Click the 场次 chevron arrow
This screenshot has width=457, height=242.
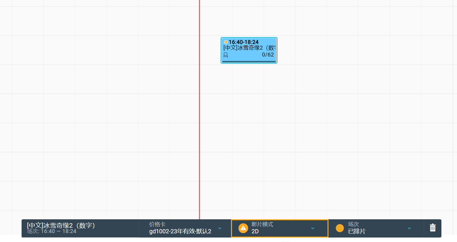coord(409,228)
